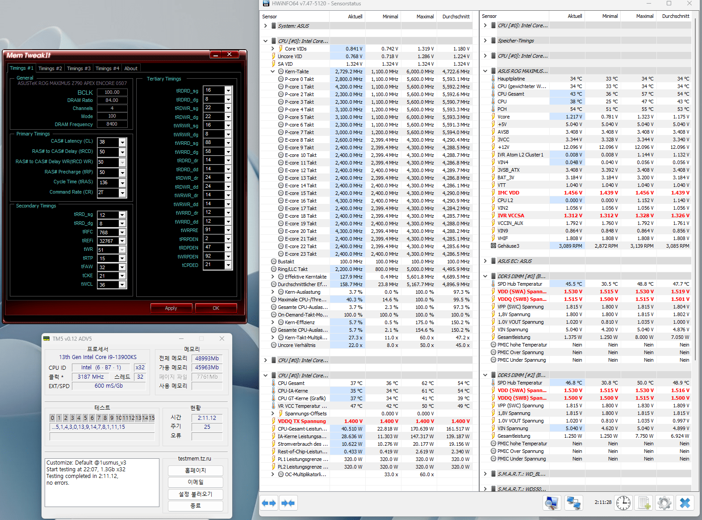The image size is (702, 520).
Task: Expand the System: ASUS sensor group
Action: click(265, 26)
